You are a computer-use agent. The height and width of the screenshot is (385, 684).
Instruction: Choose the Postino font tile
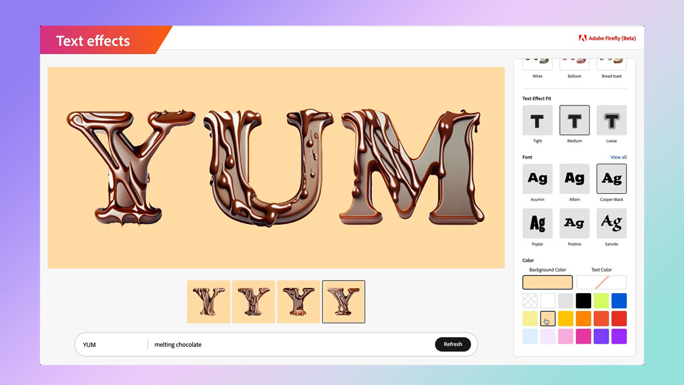click(575, 224)
